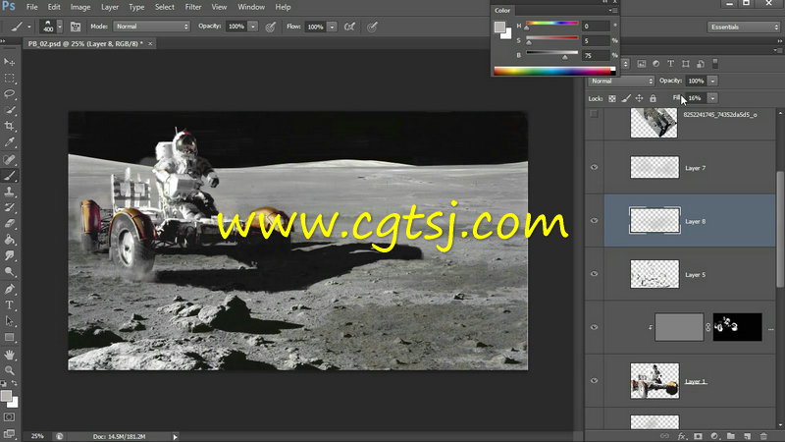Image resolution: width=785 pixels, height=442 pixels.
Task: Select the Pen tool
Action: click(10, 289)
